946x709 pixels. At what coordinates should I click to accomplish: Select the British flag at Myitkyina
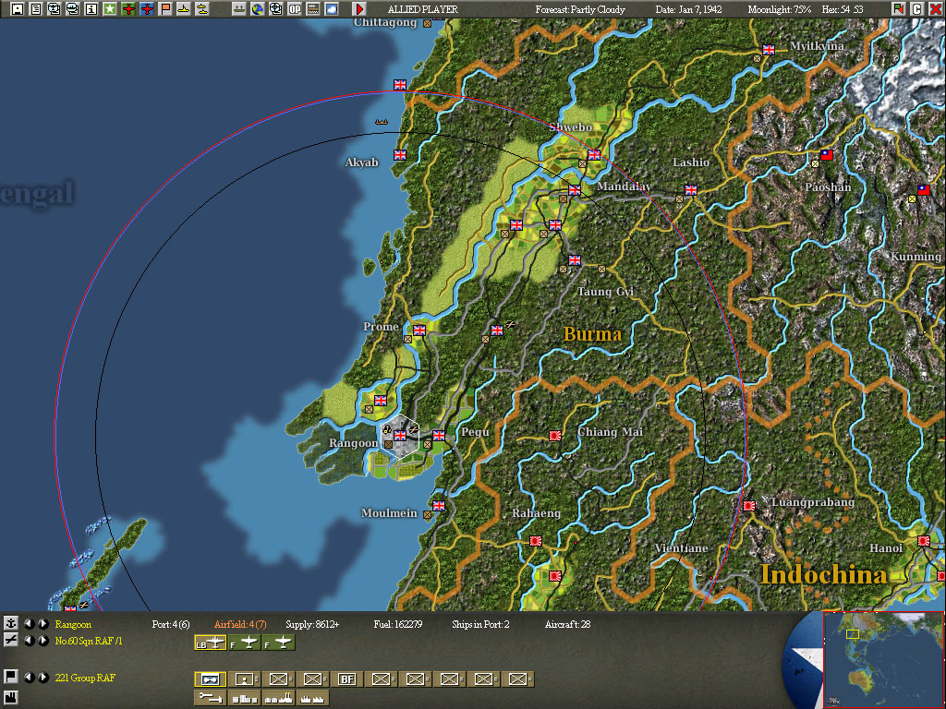point(769,50)
